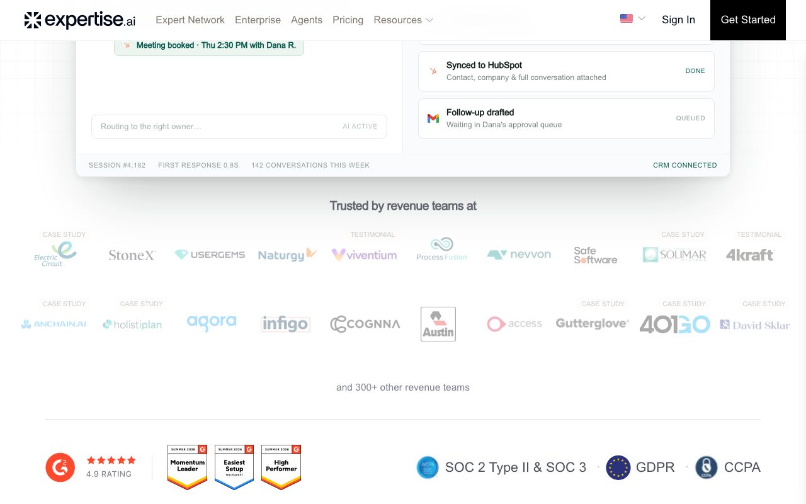Click the Easiest Setup G2 badge
The width and height of the screenshot is (806, 504).
234,467
